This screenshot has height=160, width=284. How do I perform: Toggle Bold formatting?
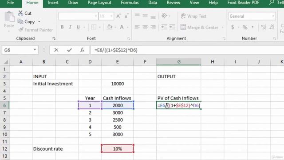tap(62, 27)
